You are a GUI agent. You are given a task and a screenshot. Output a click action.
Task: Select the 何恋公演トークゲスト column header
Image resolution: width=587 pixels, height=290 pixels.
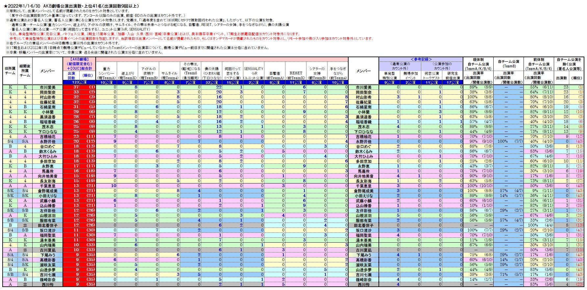pyautogui.click(x=431, y=76)
